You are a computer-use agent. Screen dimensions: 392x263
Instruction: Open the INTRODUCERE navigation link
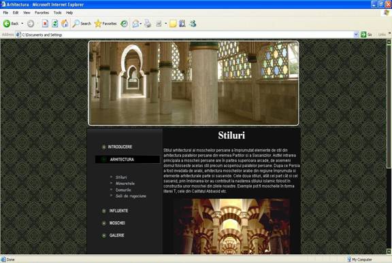tap(120, 147)
